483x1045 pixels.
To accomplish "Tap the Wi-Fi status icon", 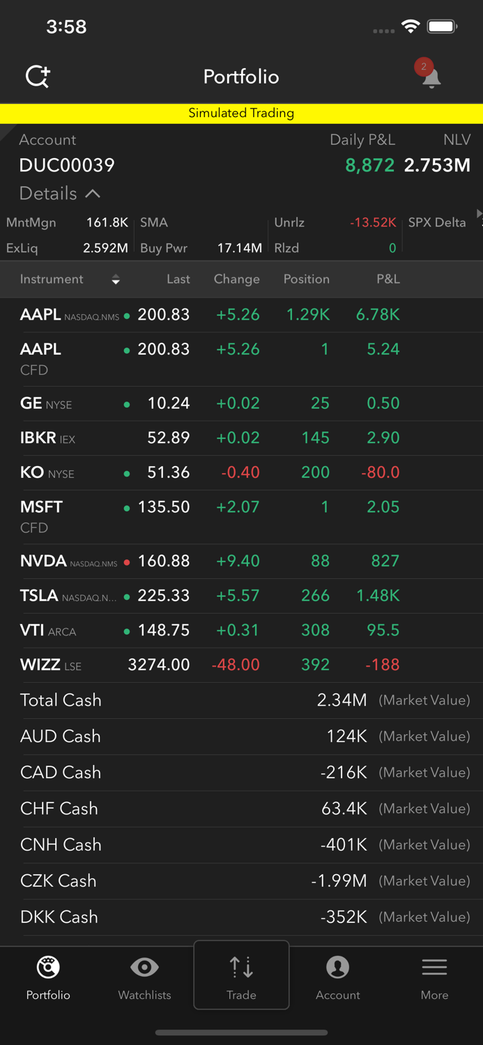I will (411, 26).
